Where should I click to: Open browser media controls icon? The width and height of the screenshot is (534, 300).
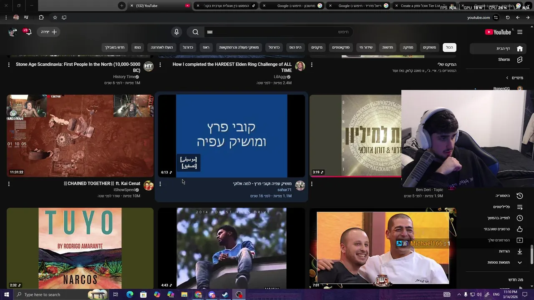point(26,17)
